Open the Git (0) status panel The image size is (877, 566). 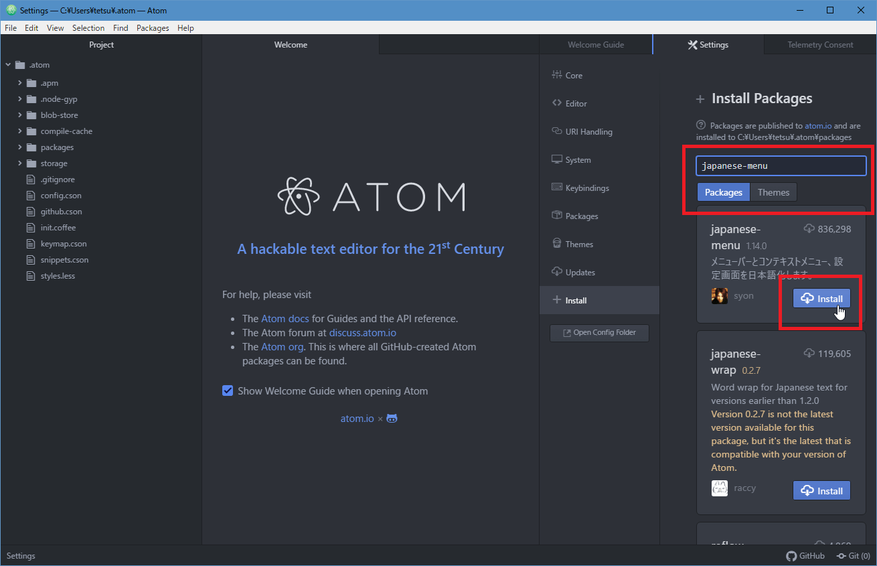(853, 556)
